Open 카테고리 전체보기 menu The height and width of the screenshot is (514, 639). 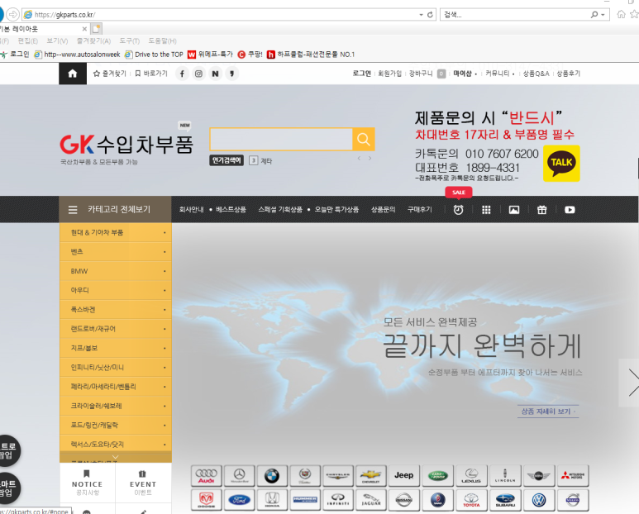(116, 209)
